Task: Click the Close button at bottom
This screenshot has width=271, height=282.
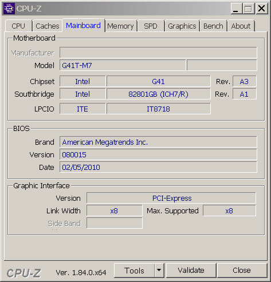Action: point(242,271)
